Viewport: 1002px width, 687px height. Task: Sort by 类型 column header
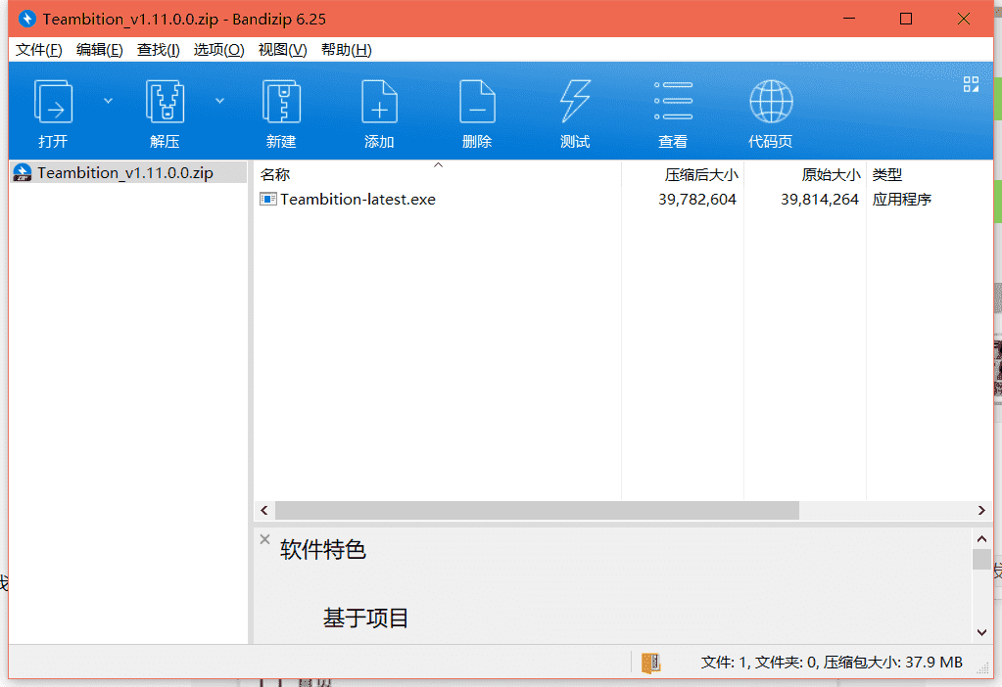point(930,174)
